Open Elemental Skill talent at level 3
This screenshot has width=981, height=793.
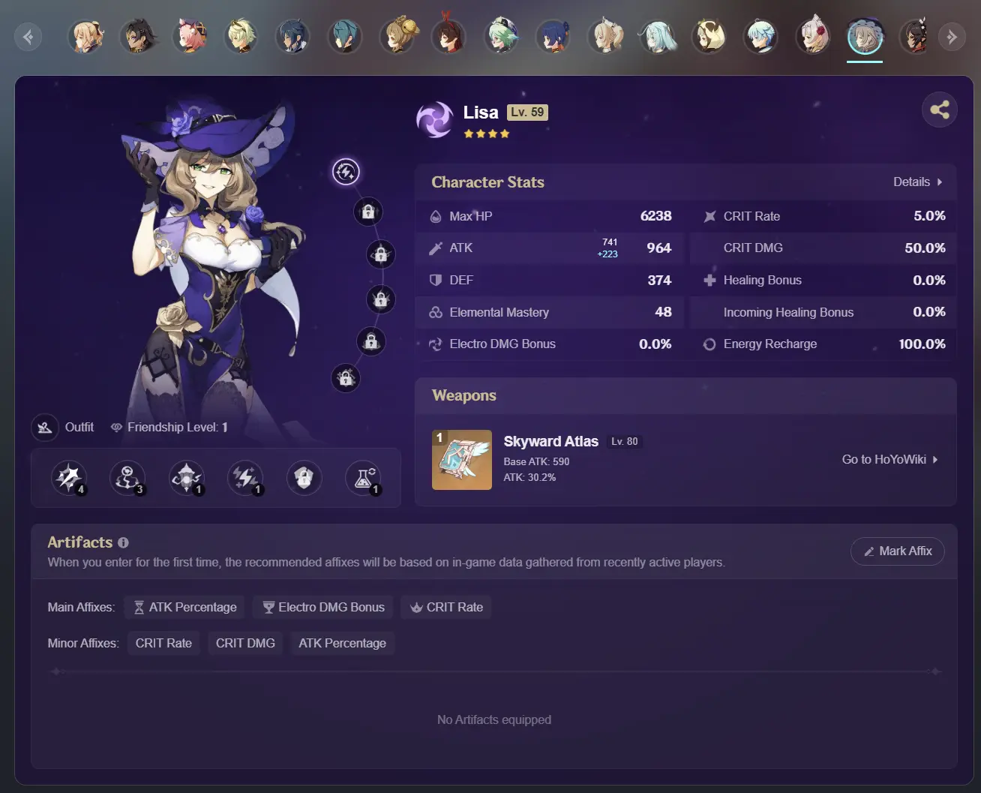pos(127,478)
